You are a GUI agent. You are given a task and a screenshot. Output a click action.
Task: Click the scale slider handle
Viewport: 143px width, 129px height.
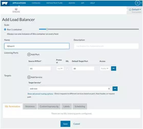click(x=47, y=29)
